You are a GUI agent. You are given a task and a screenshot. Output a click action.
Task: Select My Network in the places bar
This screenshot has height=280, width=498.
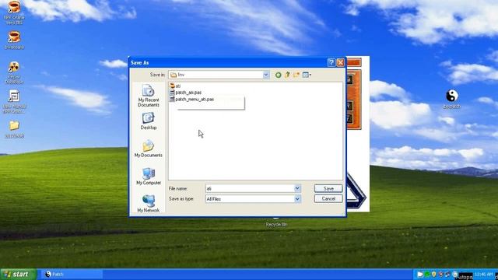click(149, 204)
